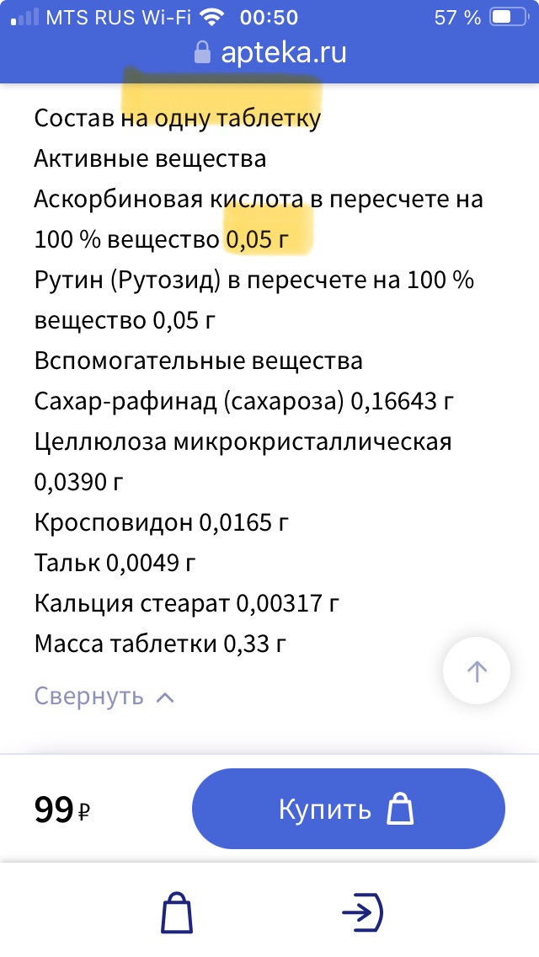Collapse the composition with Свернуть
This screenshot has width=539, height=957.
(x=89, y=696)
